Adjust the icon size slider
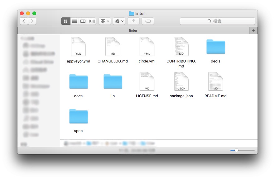The width and height of the screenshot is (275, 179). click(236, 150)
